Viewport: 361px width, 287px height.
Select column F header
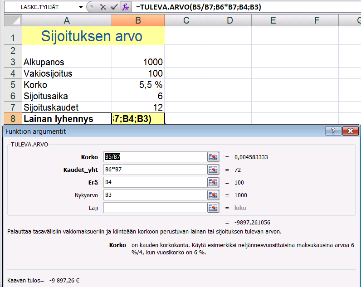(317, 20)
